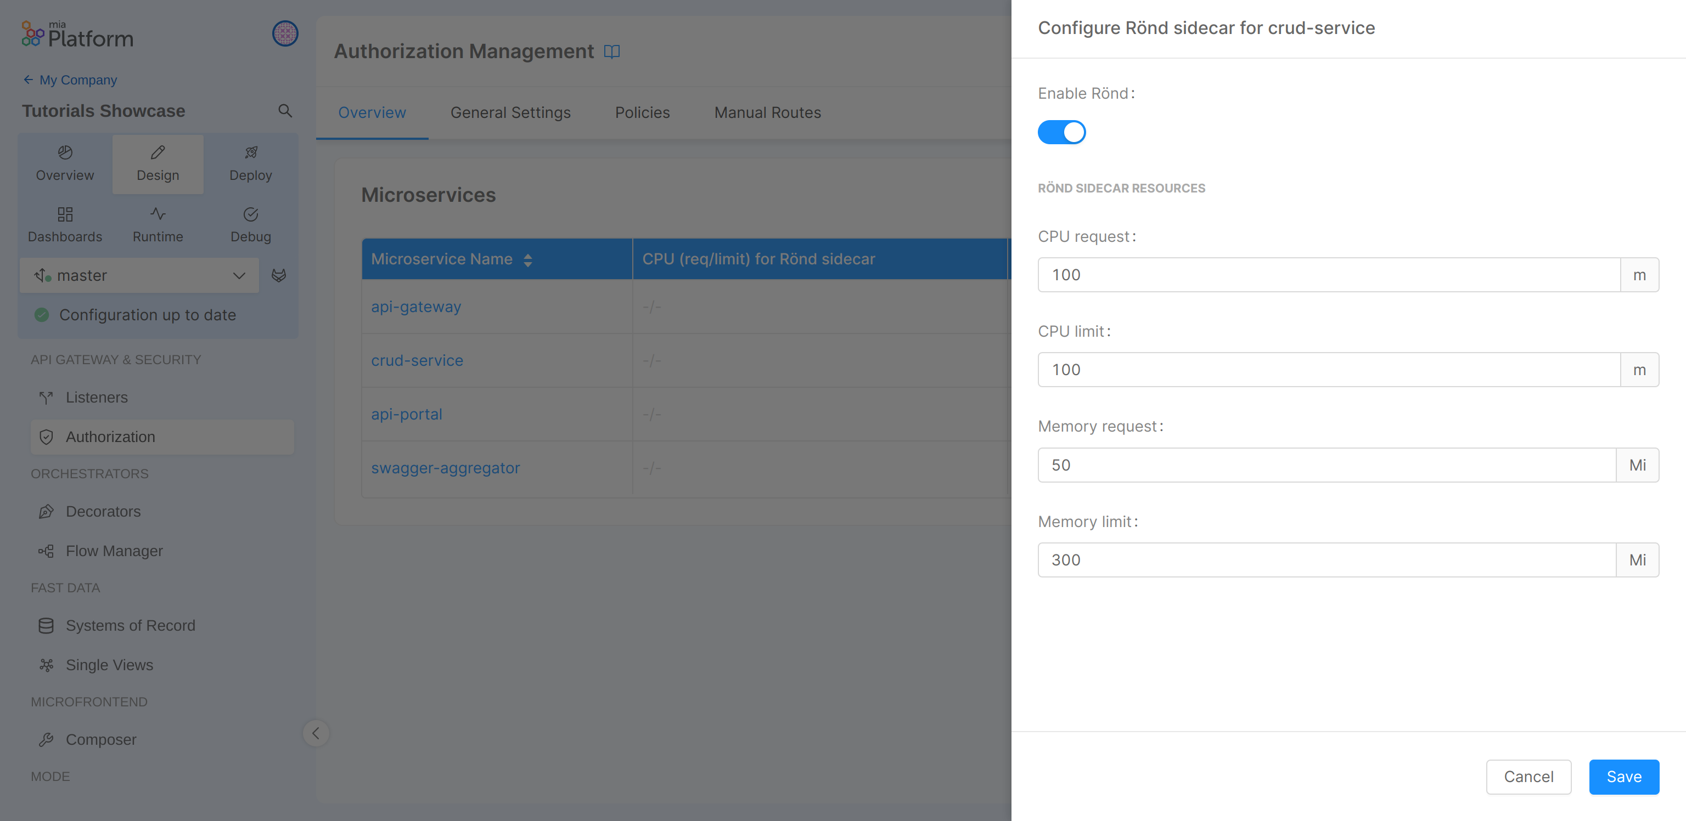This screenshot has height=821, width=1686.
Task: Open the Runtime section
Action: pyautogui.click(x=157, y=224)
